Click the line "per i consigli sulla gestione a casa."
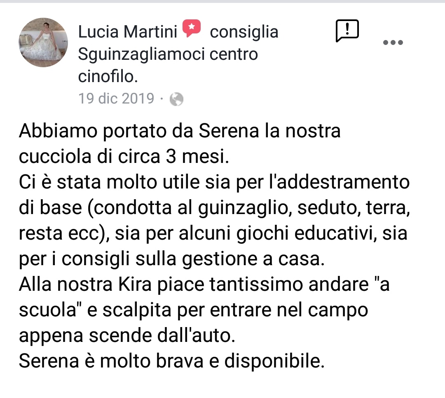Viewport: 445px width, 398px height. [x=172, y=259]
